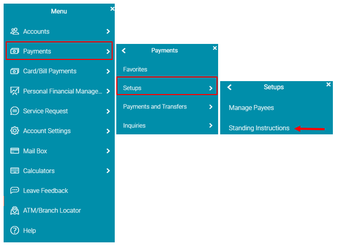Click the Service Request chat icon

coord(14,111)
